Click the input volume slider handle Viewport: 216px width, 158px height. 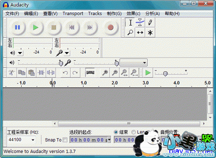click(117, 63)
